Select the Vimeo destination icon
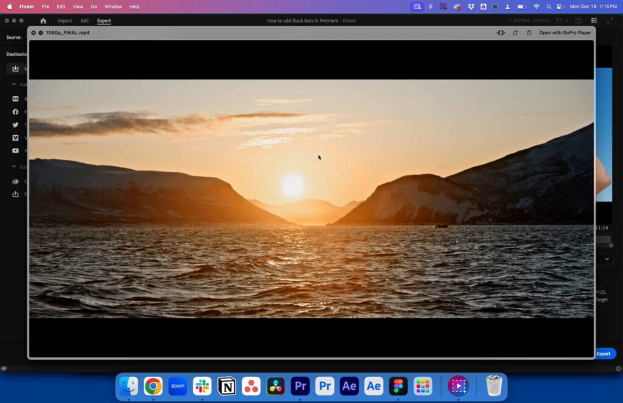This screenshot has width=623, height=403. (x=15, y=138)
